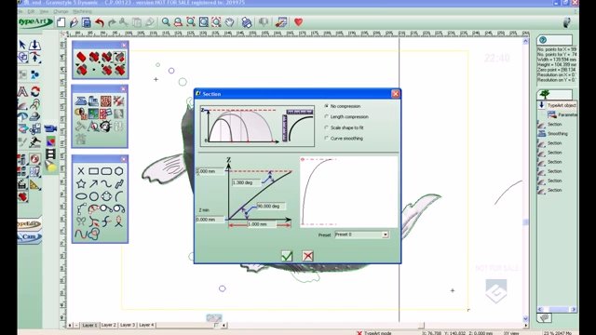
Task: Enable the Curve smoothing option
Action: 344,139
